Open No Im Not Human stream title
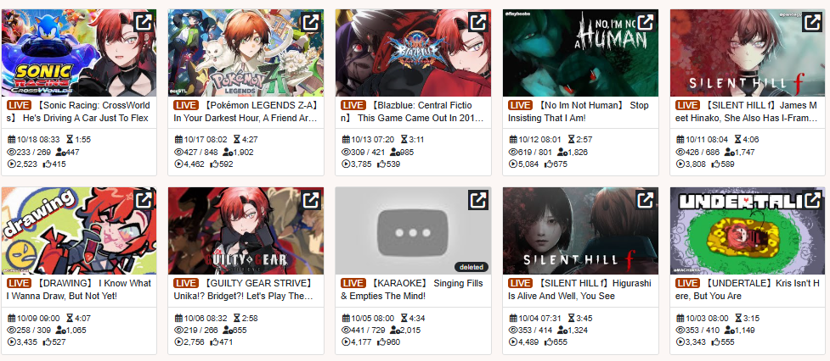This screenshot has width=830, height=361. click(578, 112)
